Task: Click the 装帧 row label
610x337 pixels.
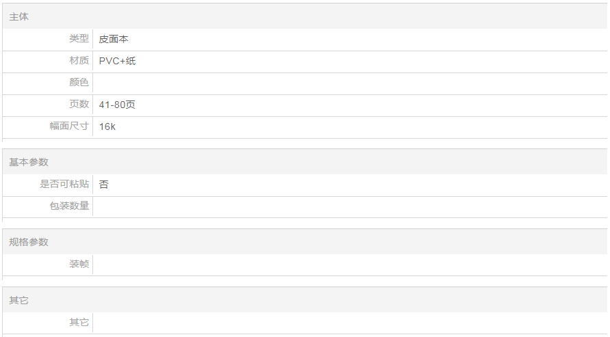Action: 79,264
